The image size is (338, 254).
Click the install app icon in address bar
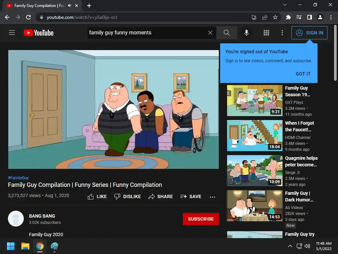[x=254, y=17]
